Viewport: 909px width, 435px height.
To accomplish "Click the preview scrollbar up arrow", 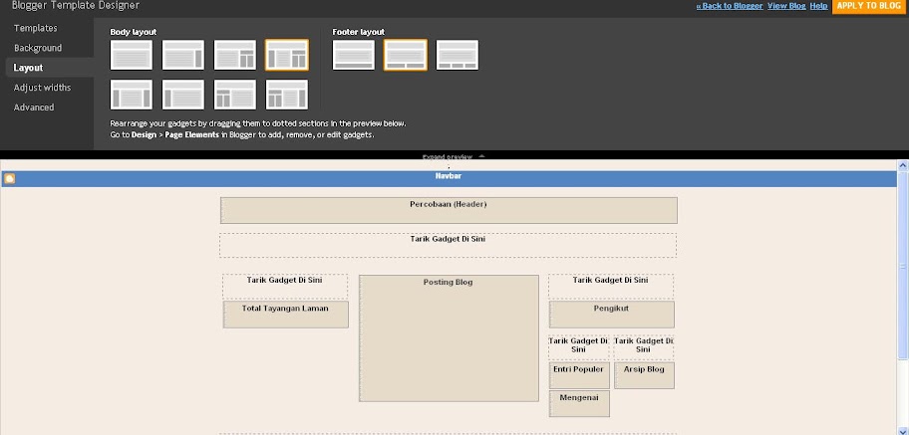I will click(x=903, y=165).
